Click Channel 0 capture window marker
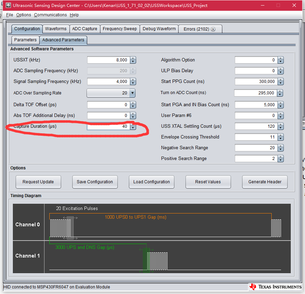 click(70, 228)
